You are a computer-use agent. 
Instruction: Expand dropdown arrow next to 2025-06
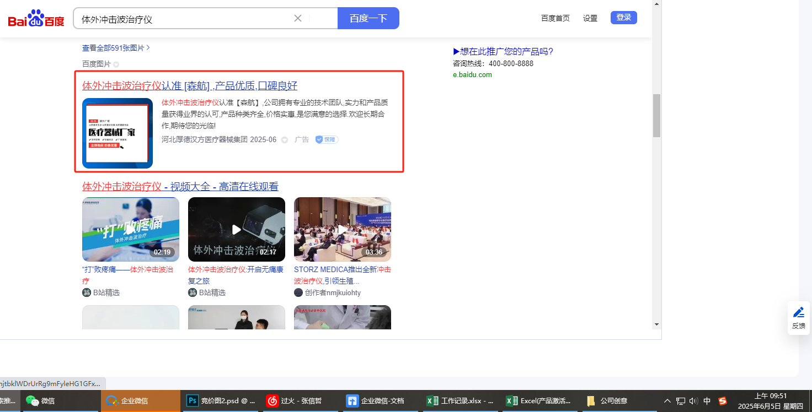tap(285, 140)
